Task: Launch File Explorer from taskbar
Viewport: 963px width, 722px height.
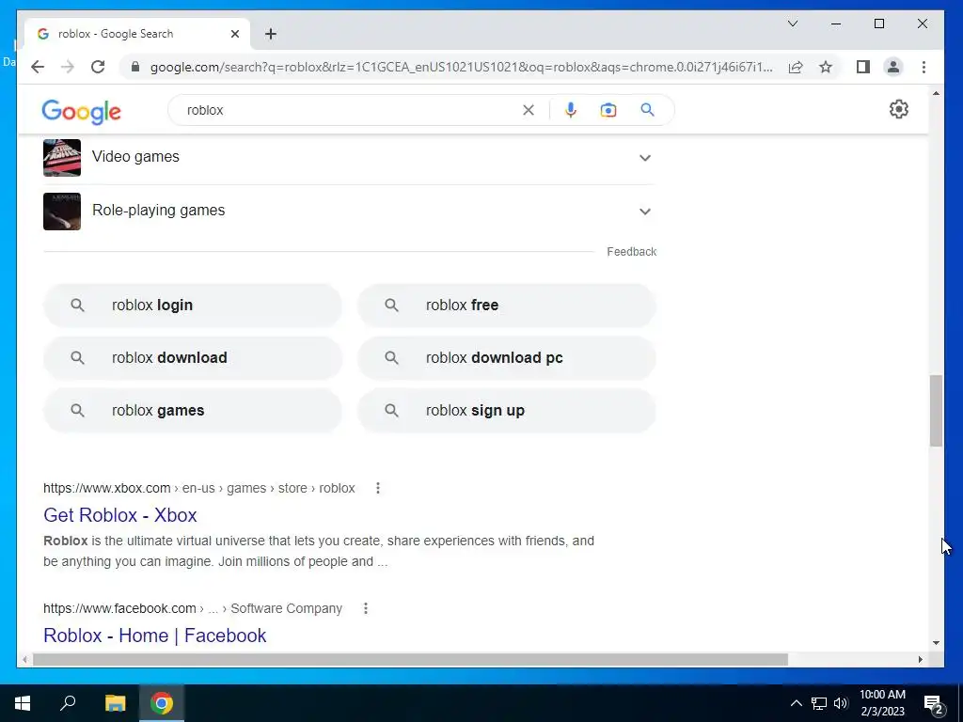Action: [115, 703]
